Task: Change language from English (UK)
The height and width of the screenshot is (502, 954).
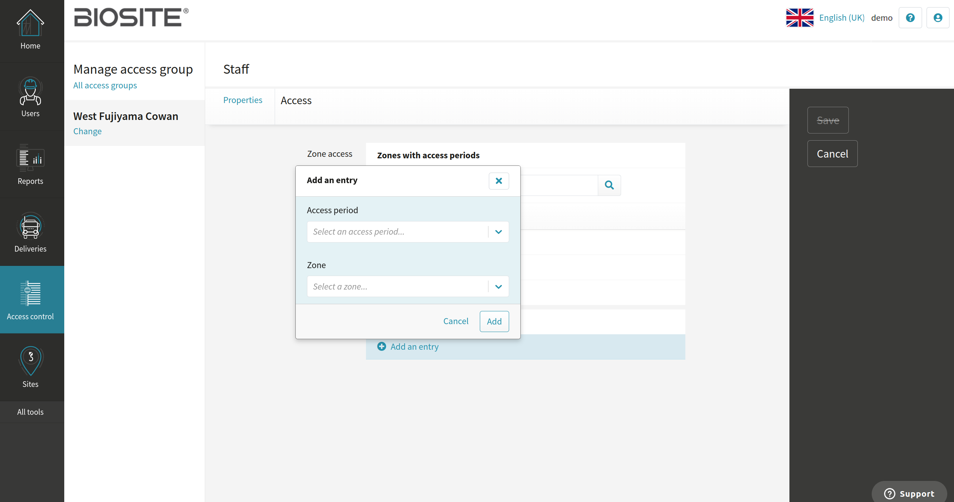Action: [841, 18]
